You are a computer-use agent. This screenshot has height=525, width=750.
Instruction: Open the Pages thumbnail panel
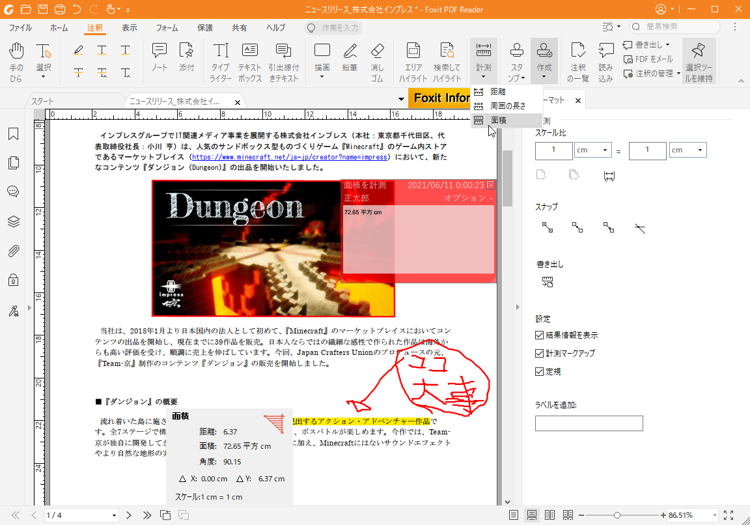[x=14, y=163]
